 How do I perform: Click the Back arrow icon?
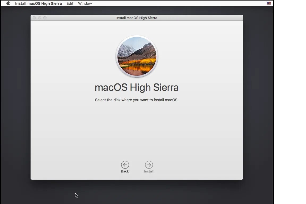pyautogui.click(x=125, y=165)
